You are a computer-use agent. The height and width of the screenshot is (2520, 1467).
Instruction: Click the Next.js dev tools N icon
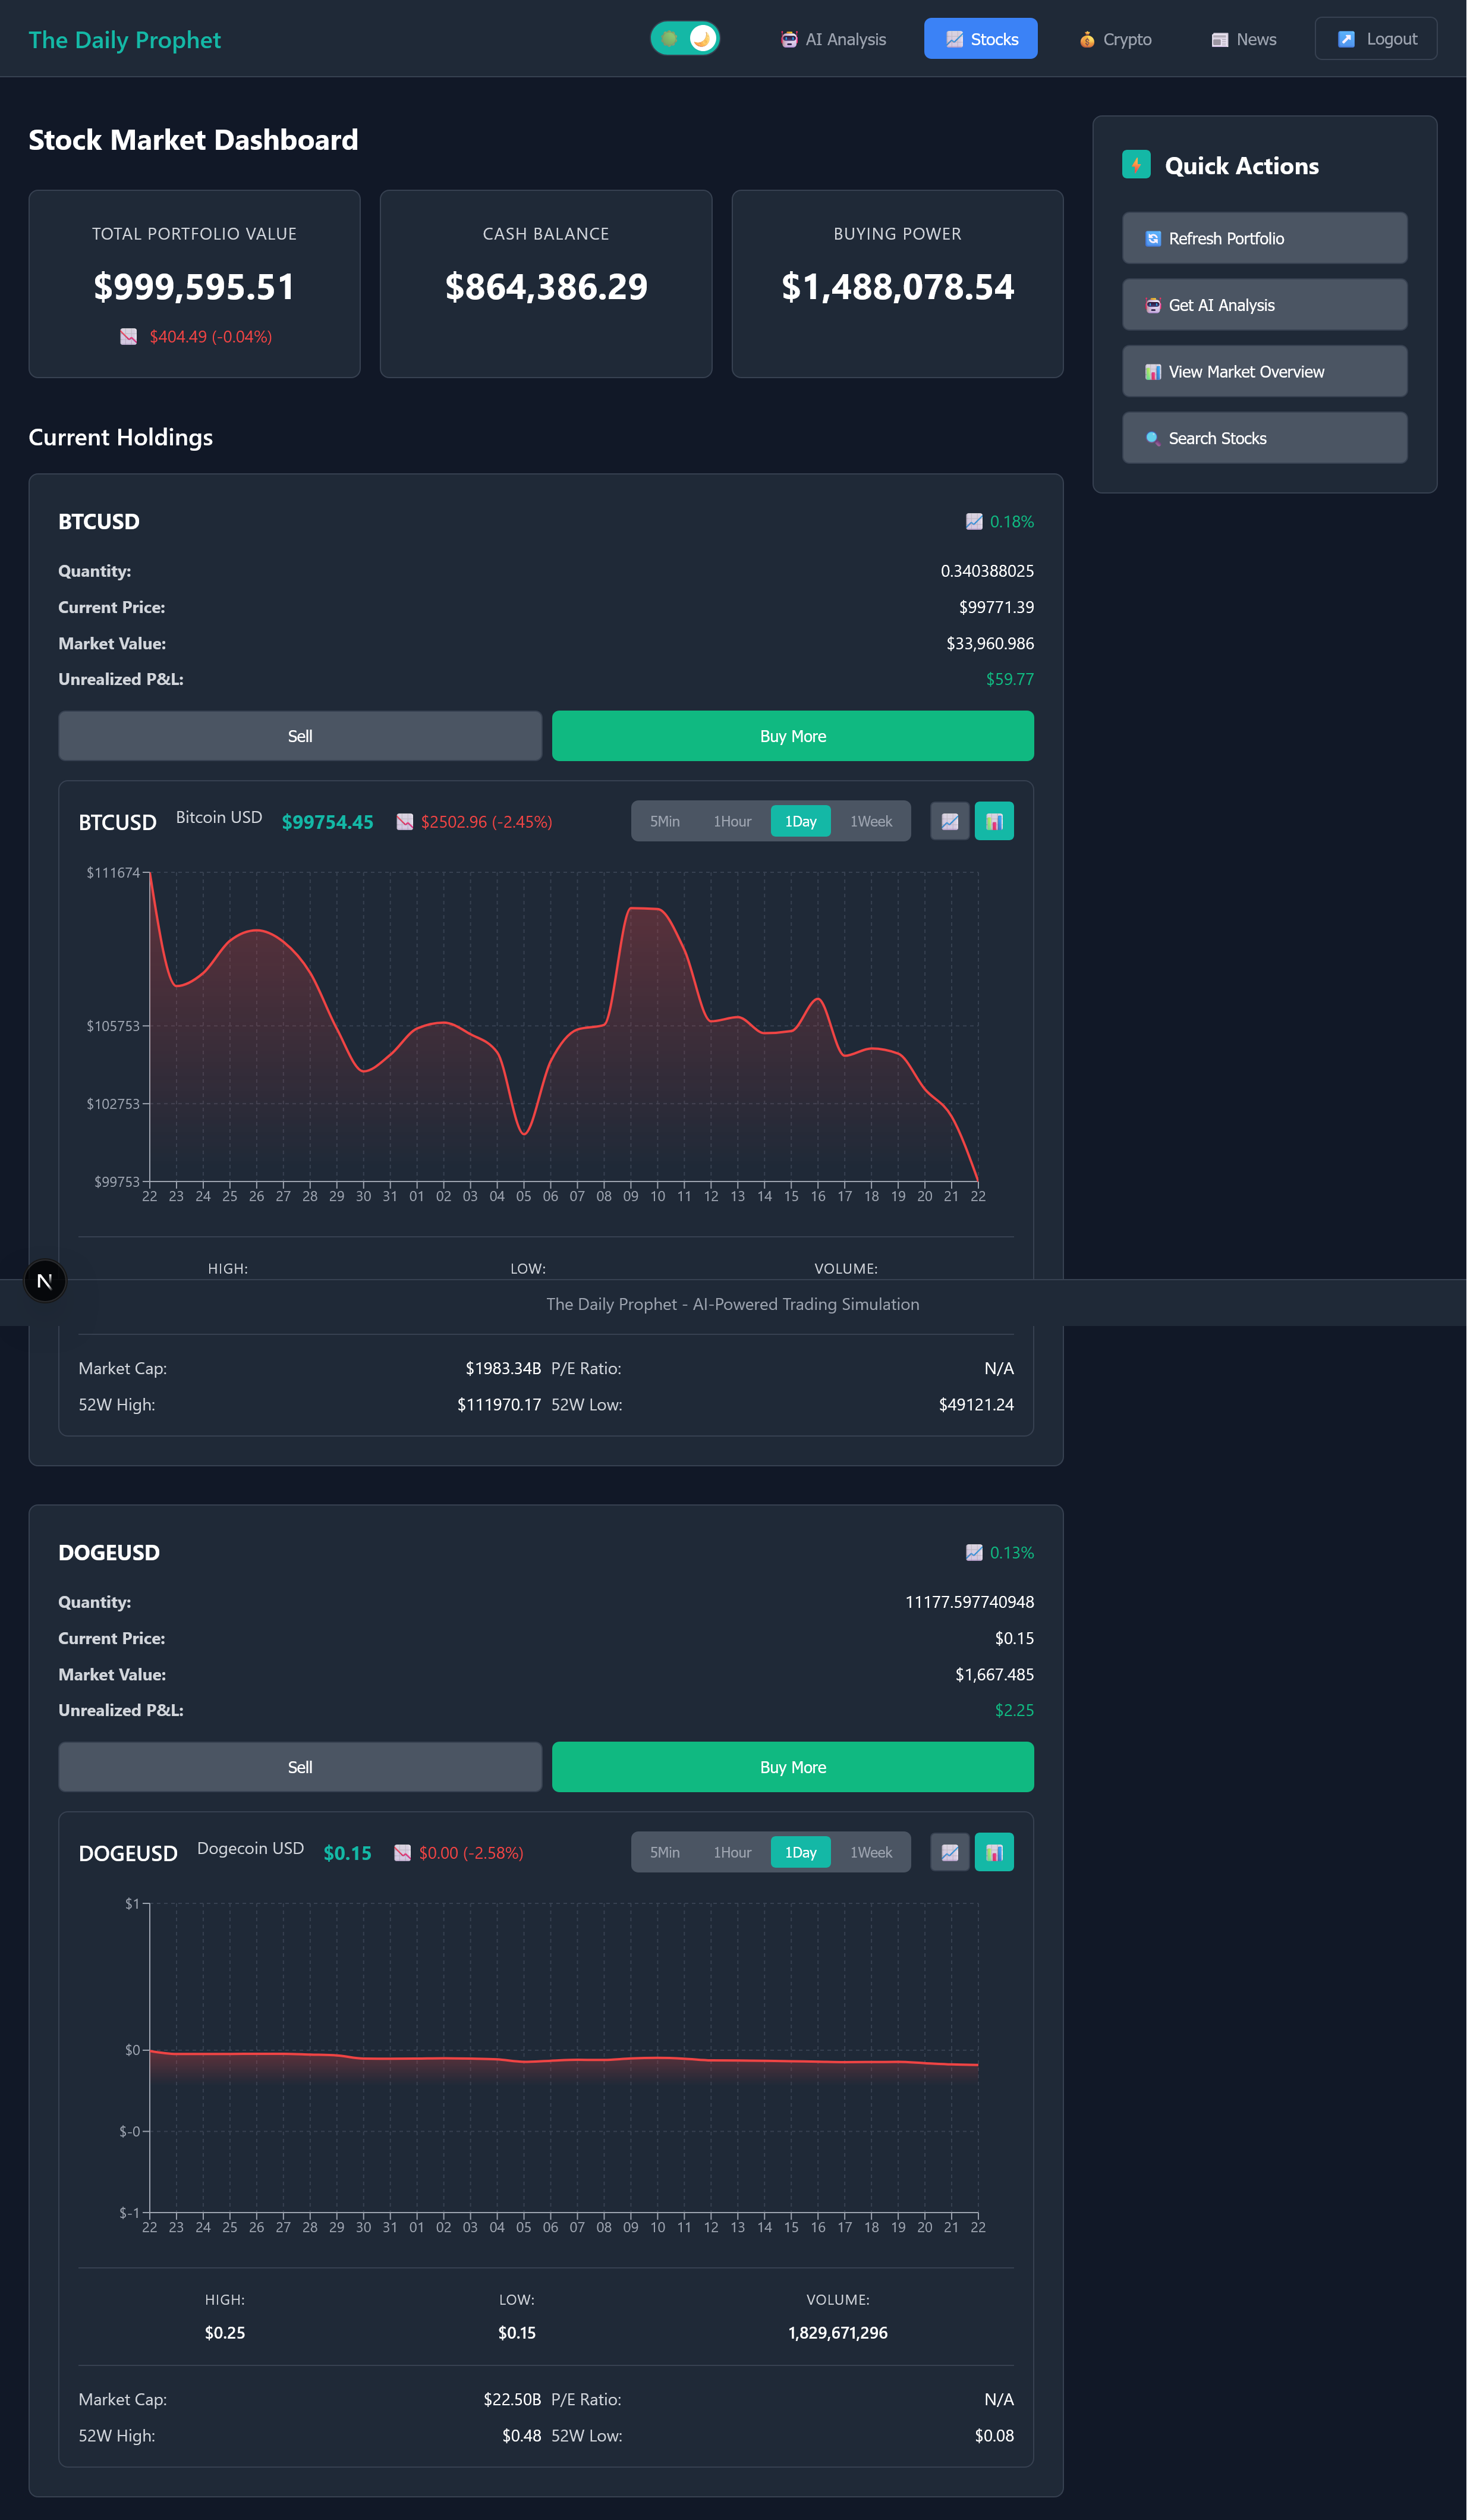click(45, 1281)
